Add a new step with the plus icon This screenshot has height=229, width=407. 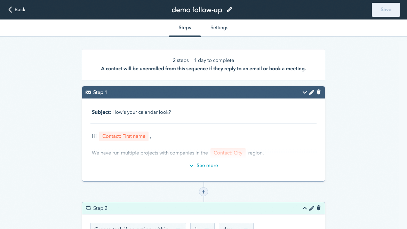click(203, 192)
